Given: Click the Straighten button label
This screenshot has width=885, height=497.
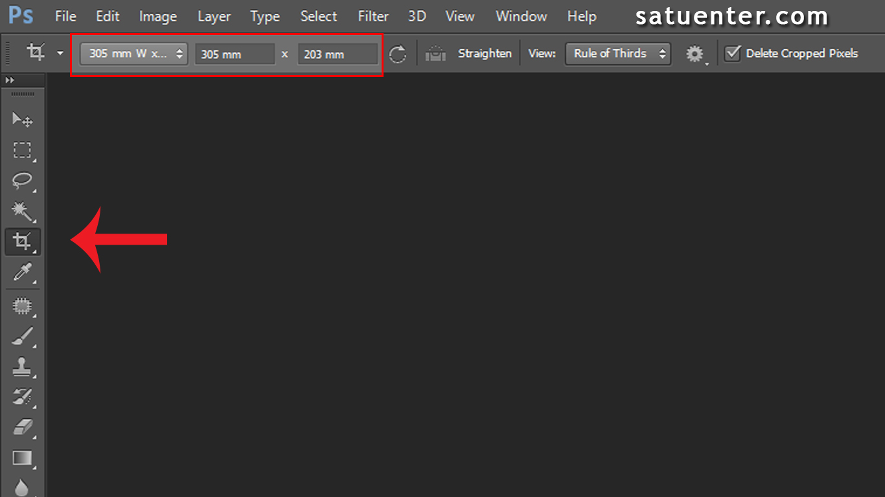Looking at the screenshot, I should [485, 54].
